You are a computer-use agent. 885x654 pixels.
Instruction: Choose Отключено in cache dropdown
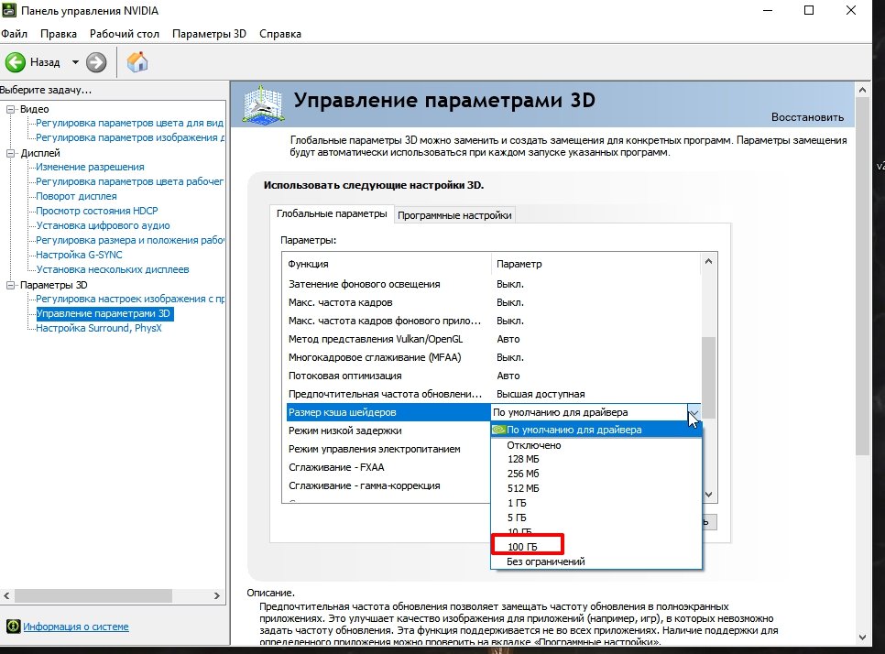534,445
